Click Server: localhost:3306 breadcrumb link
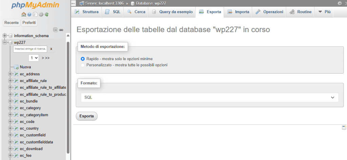 pos(104,3)
